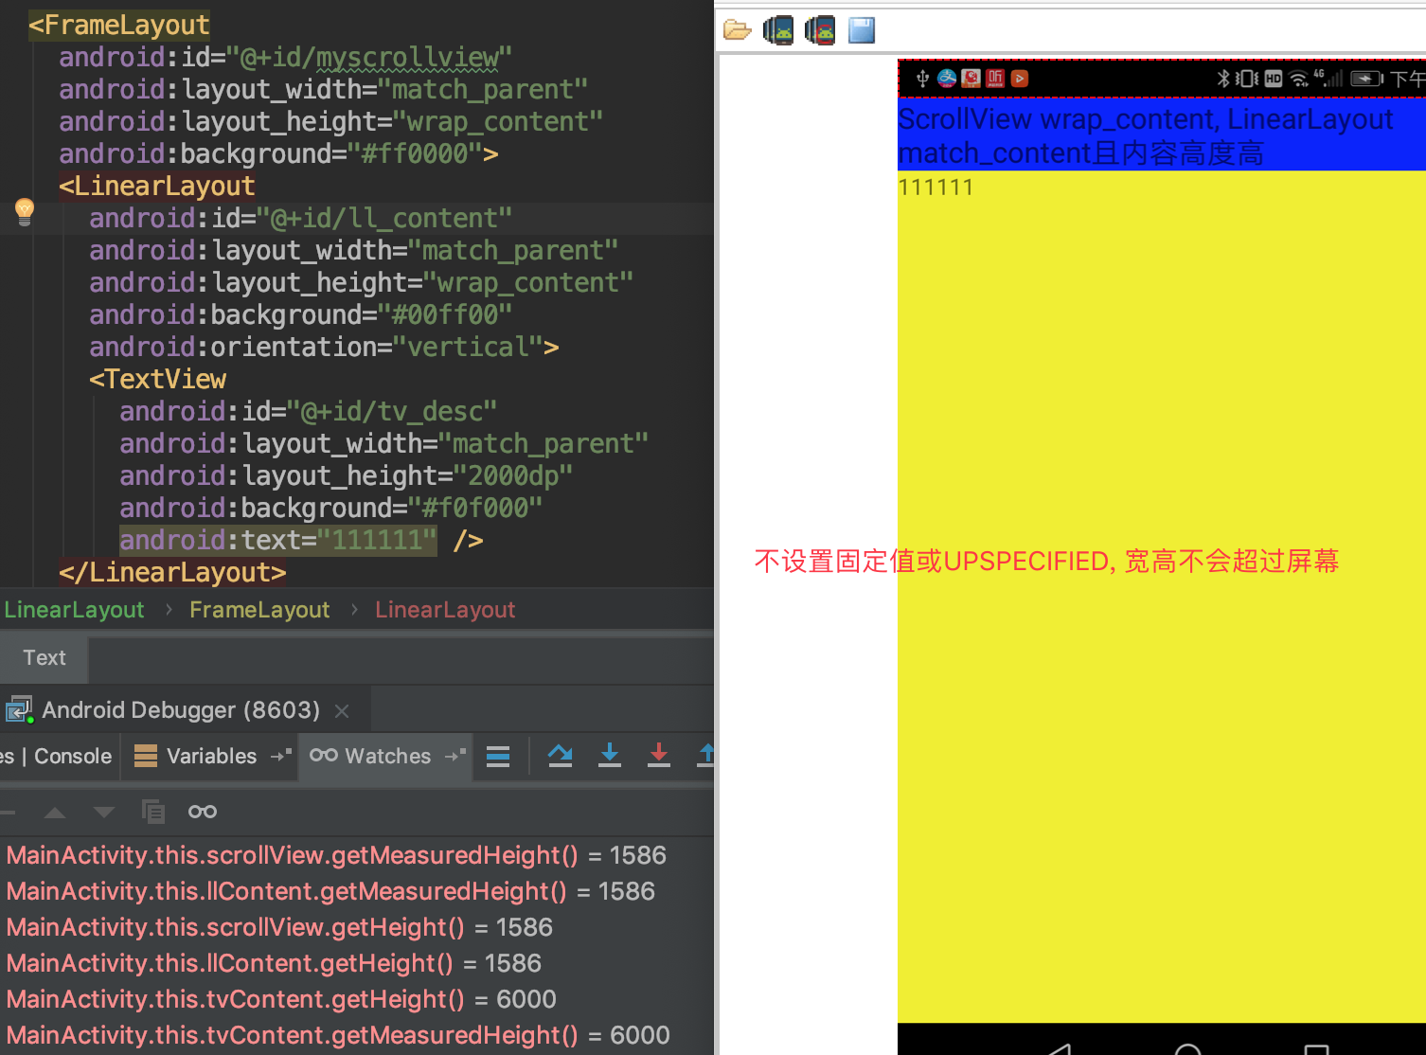
Task: Restore layout arrow next to Variables
Action: pos(281,755)
